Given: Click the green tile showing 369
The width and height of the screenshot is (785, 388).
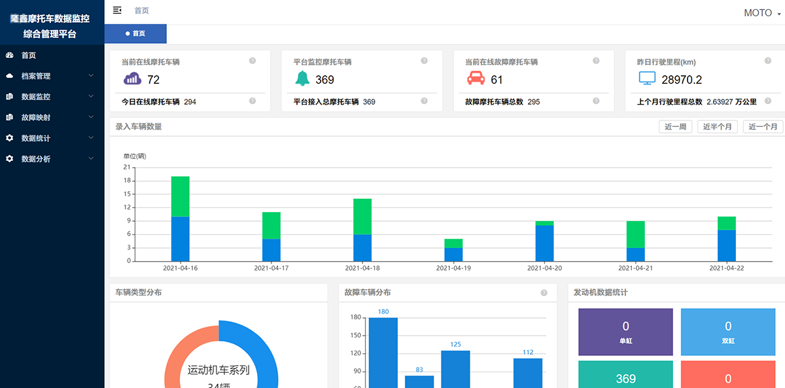Looking at the screenshot, I should click(625, 374).
